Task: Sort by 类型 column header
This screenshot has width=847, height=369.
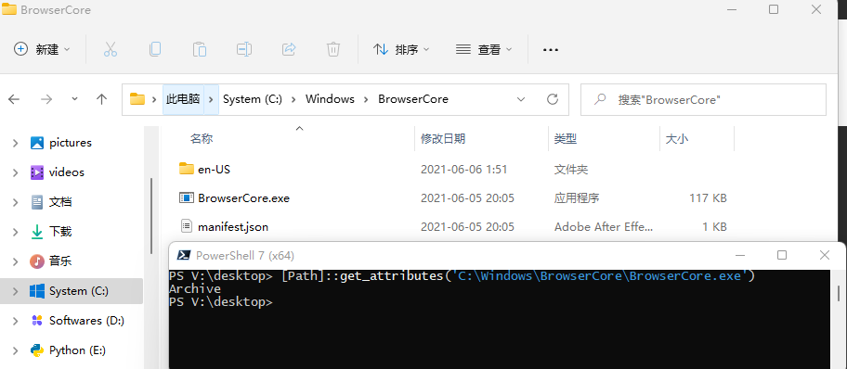Action: pyautogui.click(x=566, y=139)
